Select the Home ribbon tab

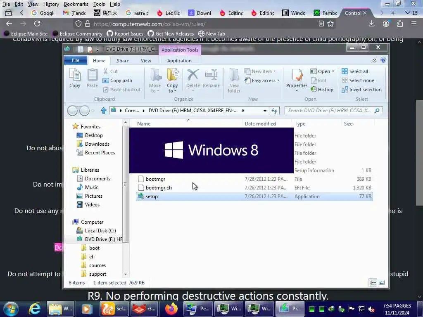click(99, 61)
